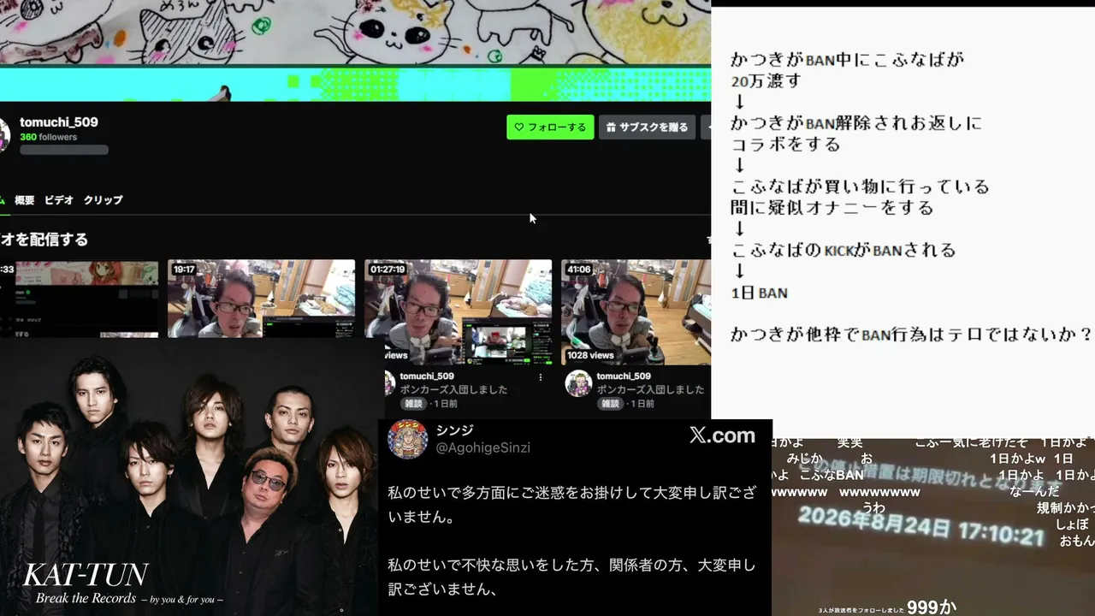Open ポンカーズ入団しました title under the 41:06 video

click(650, 389)
